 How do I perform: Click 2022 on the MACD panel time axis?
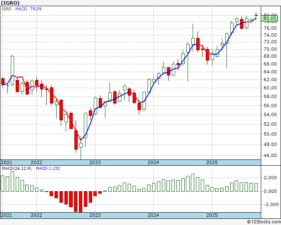coord(36,215)
